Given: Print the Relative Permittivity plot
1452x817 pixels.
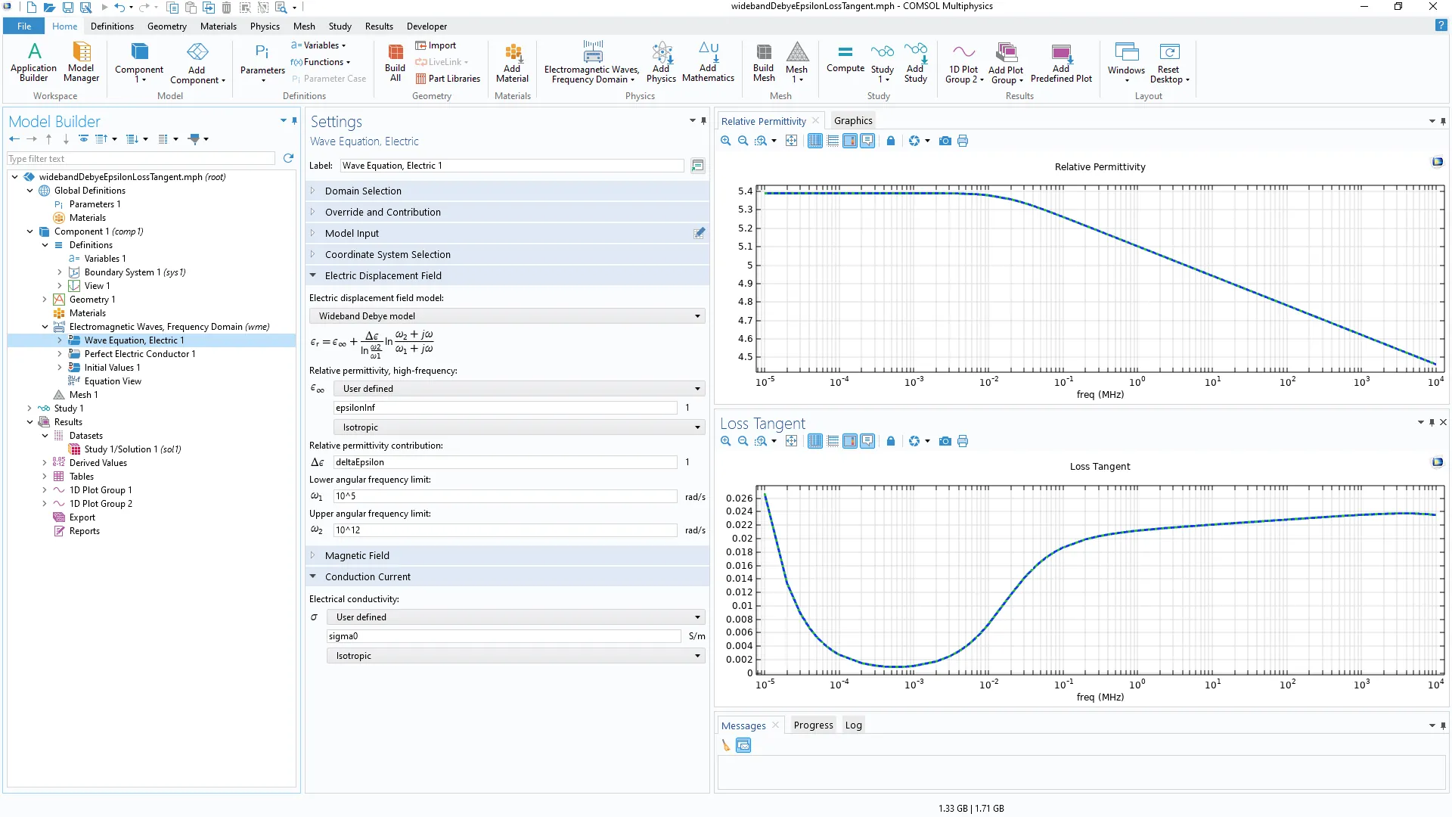Looking at the screenshot, I should (963, 141).
